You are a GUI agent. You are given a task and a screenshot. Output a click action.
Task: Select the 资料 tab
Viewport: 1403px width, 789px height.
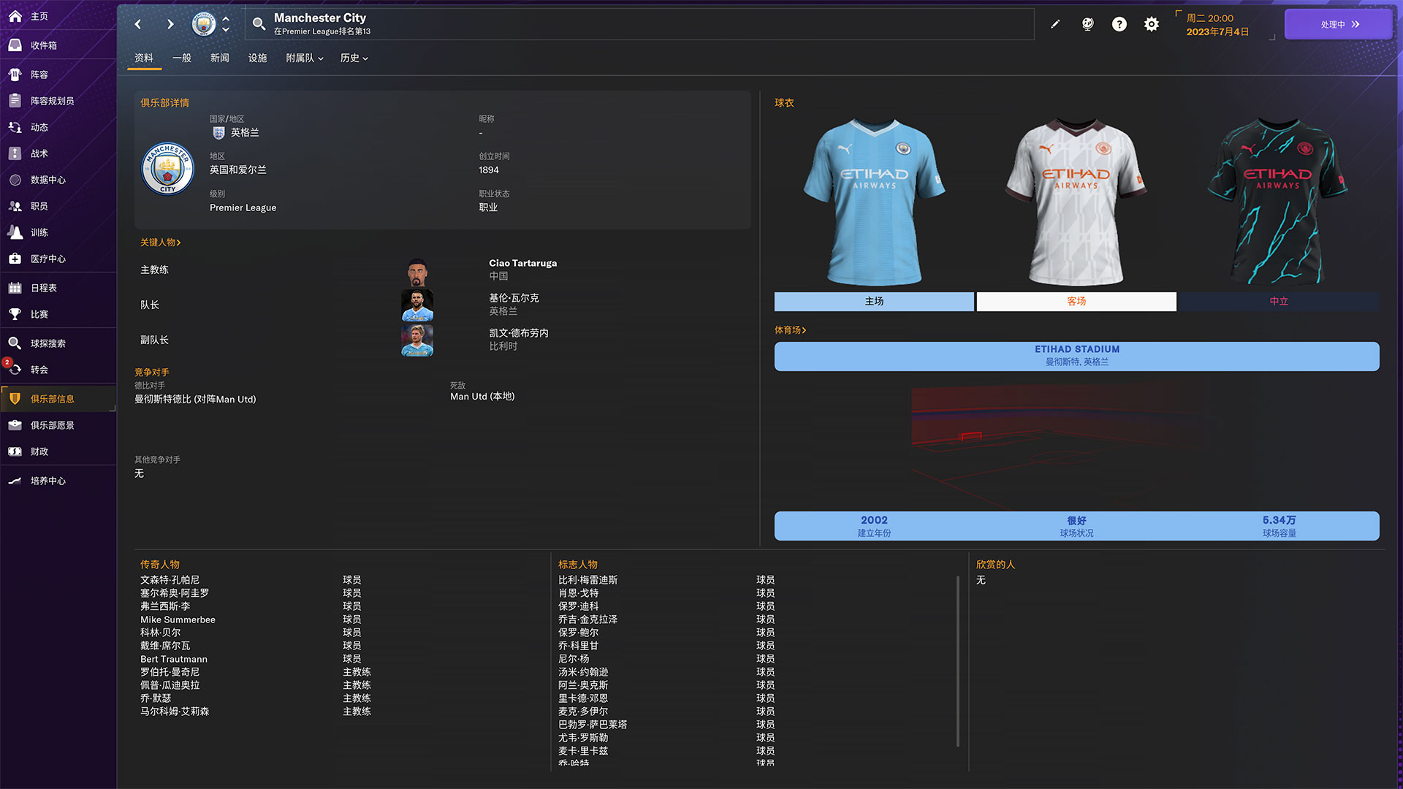point(144,58)
